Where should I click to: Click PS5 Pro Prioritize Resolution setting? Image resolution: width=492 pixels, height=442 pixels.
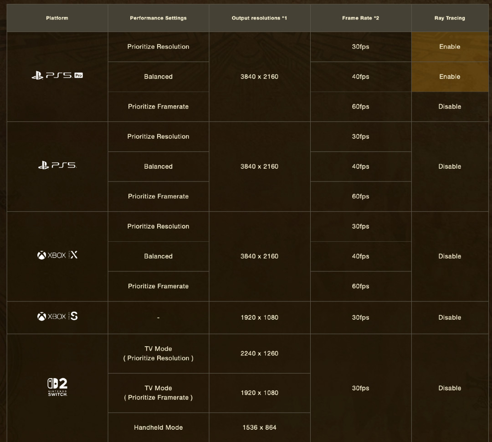[x=158, y=47]
